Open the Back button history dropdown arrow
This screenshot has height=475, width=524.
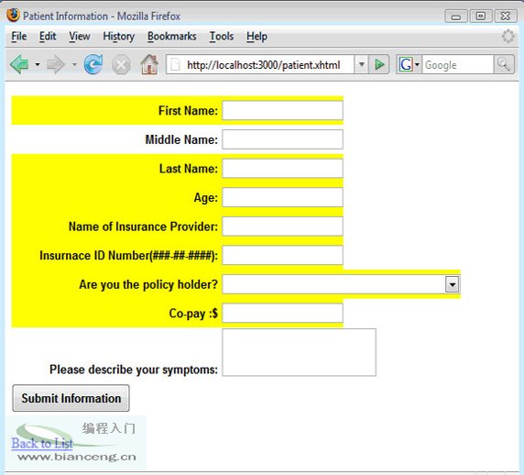[x=38, y=64]
